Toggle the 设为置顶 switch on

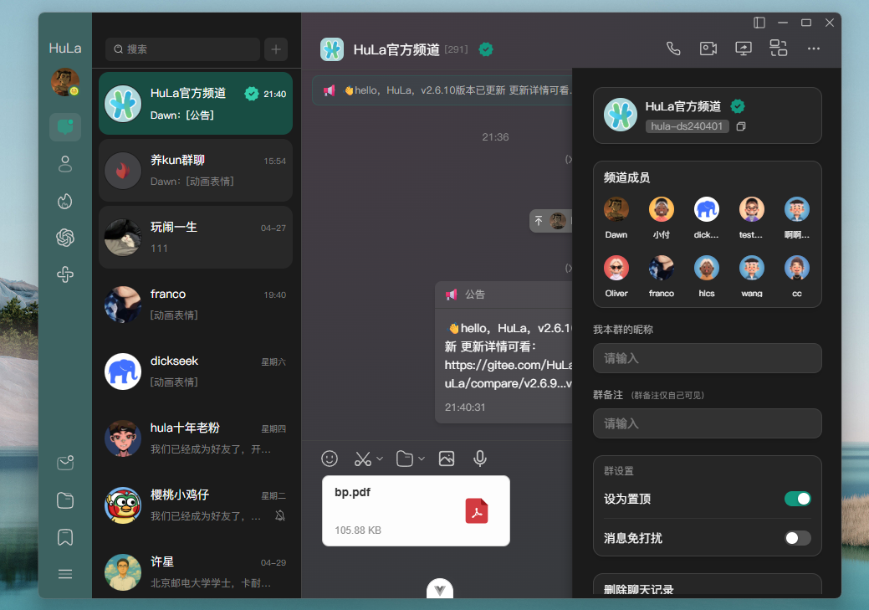tap(798, 498)
